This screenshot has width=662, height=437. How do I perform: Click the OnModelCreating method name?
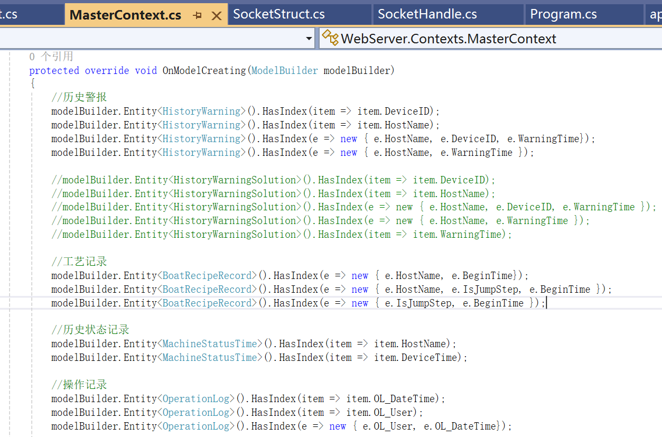[204, 70]
